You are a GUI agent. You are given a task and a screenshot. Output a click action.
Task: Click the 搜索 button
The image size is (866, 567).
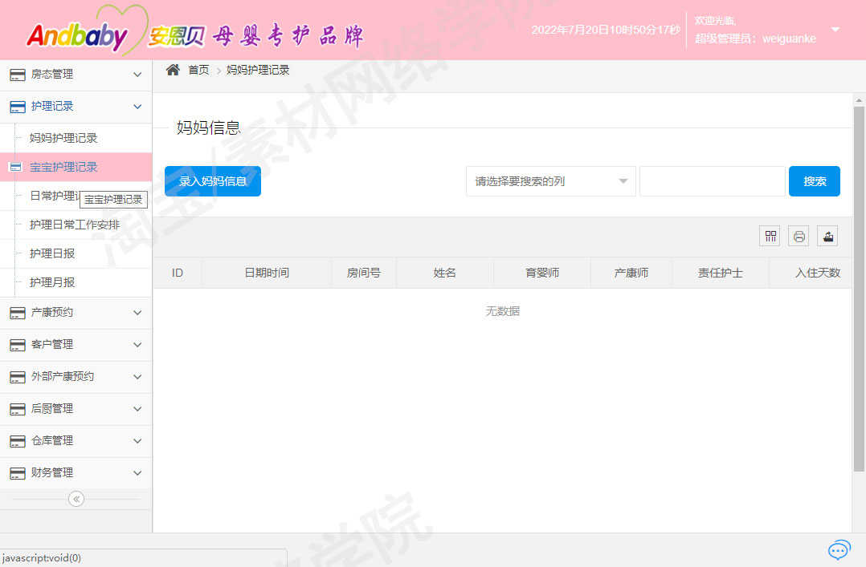[x=814, y=181]
